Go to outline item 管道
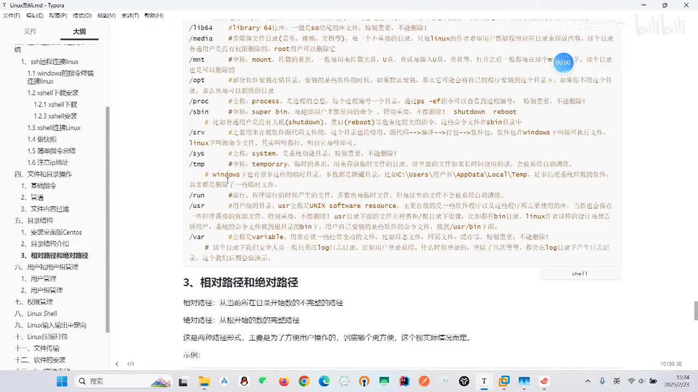Screen dimensions: 698x392 coord(37,197)
